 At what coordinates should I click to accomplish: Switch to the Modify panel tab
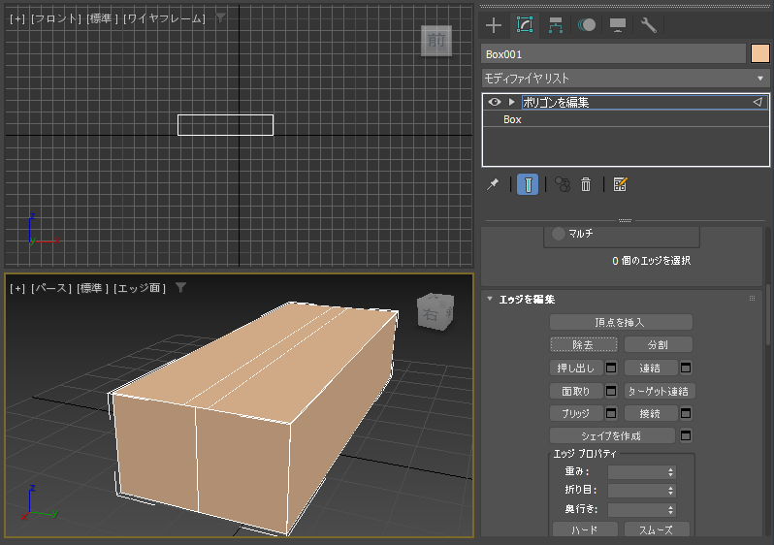[524, 25]
